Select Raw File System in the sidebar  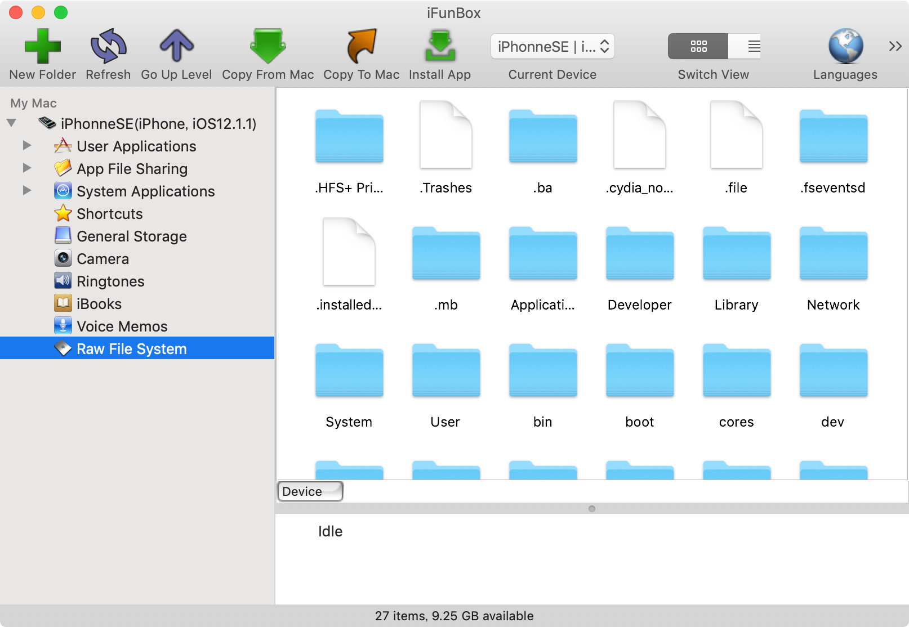pos(137,348)
